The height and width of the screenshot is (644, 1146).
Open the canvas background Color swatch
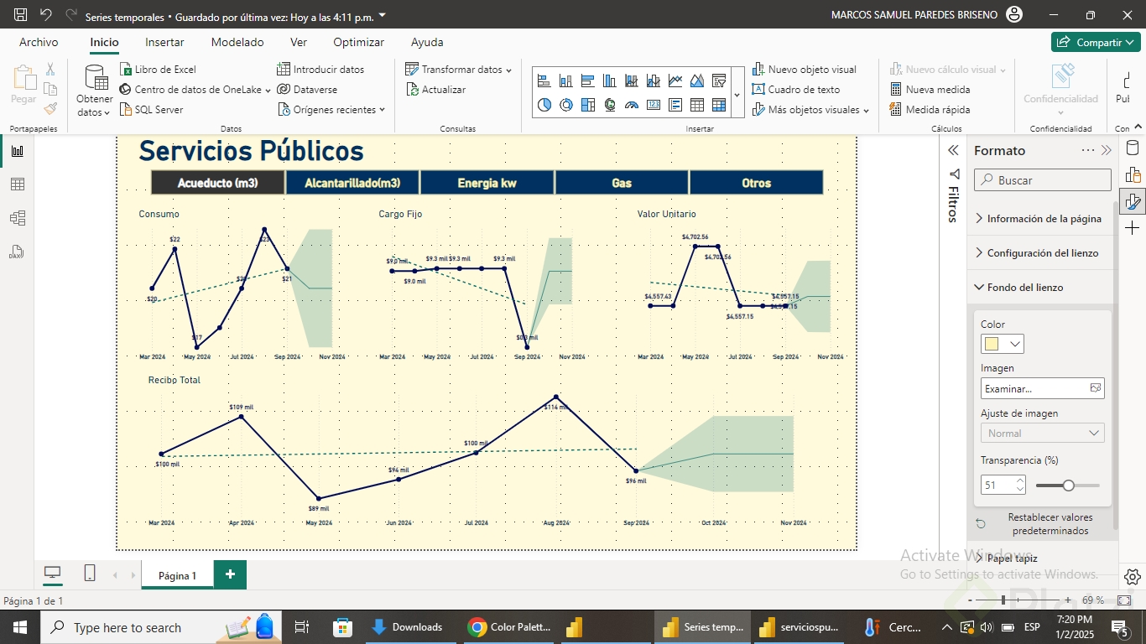click(x=1002, y=344)
